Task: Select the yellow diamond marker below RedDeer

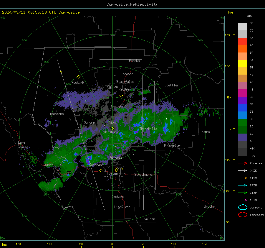Action: point(121,96)
